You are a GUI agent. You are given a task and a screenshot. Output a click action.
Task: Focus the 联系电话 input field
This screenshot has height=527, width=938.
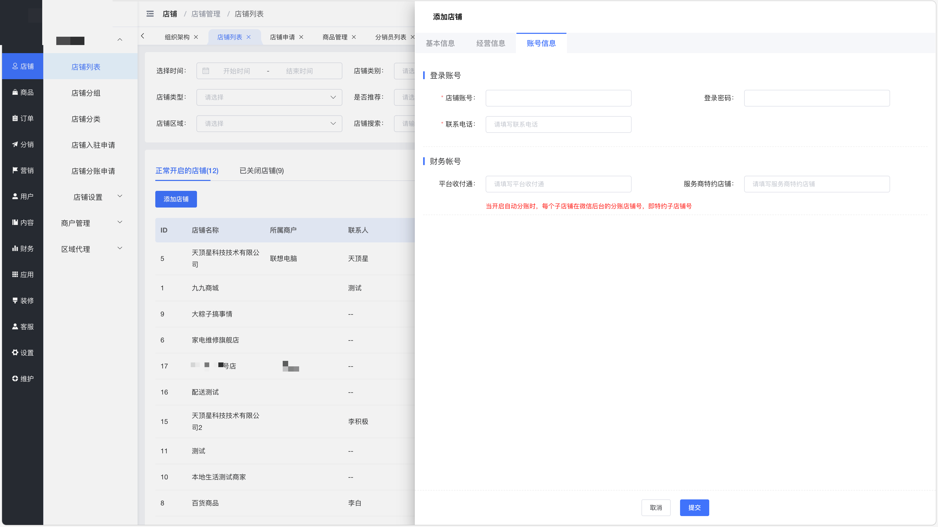(558, 124)
